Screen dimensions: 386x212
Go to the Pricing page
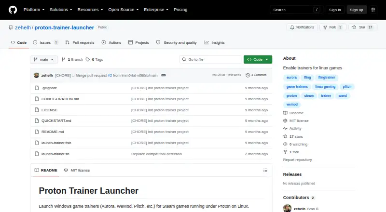click(180, 10)
